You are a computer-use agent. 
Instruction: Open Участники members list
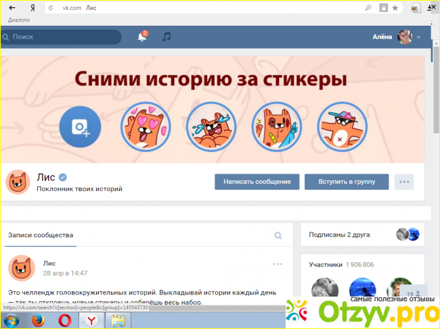click(326, 265)
